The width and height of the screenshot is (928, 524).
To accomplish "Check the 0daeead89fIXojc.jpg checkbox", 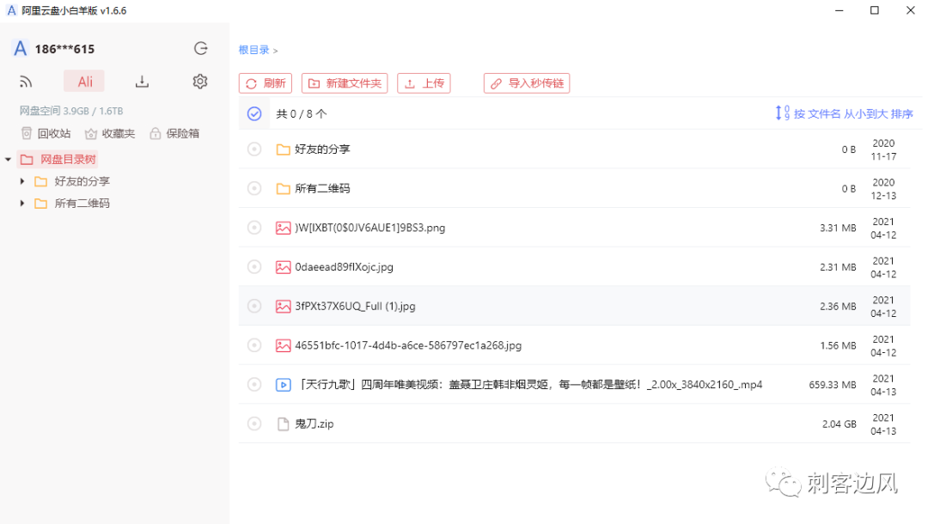I will point(254,267).
